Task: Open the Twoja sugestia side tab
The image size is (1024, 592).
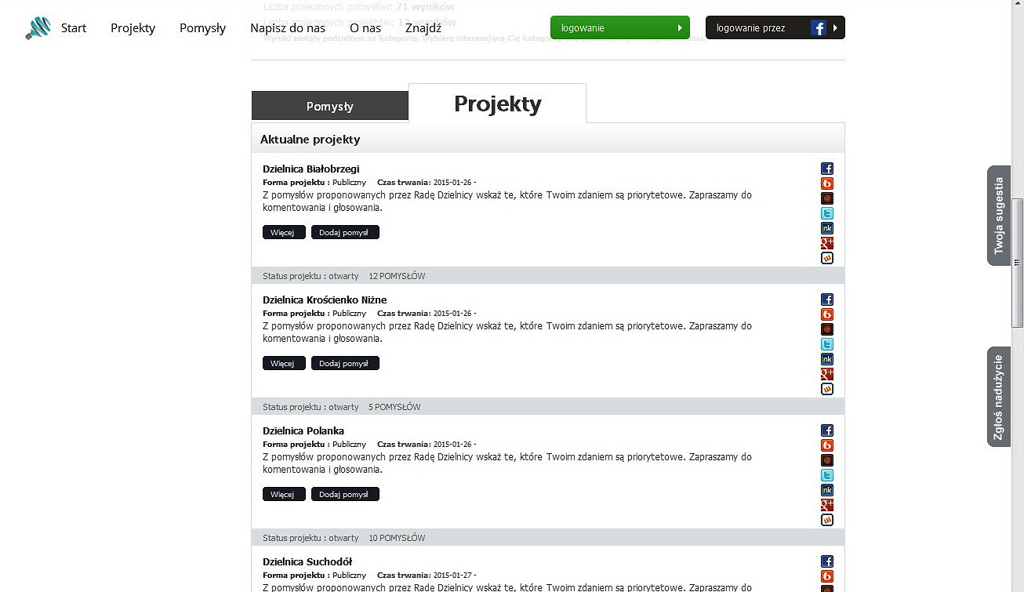Action: click(x=999, y=216)
